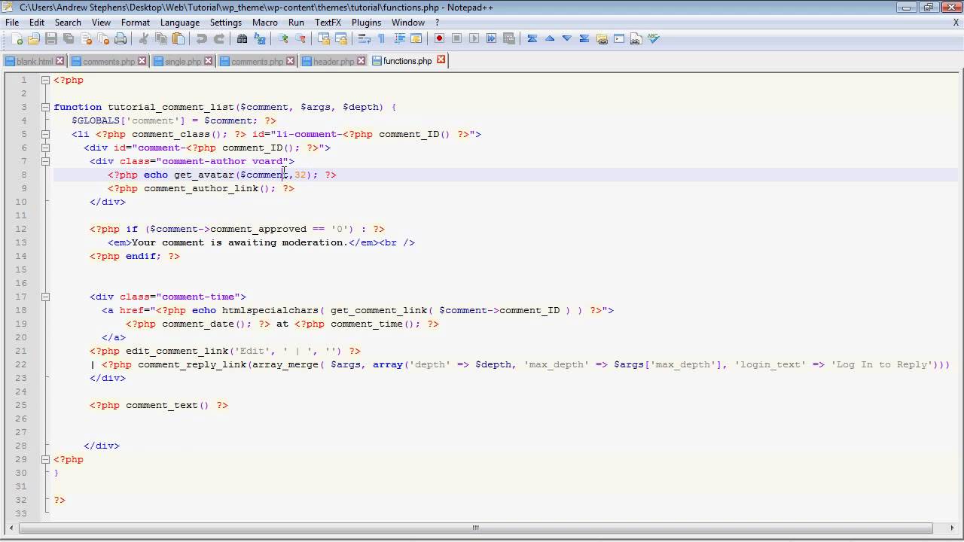Place cursor in comment_text() on line 25
Image resolution: width=964 pixels, height=542 pixels.
click(x=167, y=405)
